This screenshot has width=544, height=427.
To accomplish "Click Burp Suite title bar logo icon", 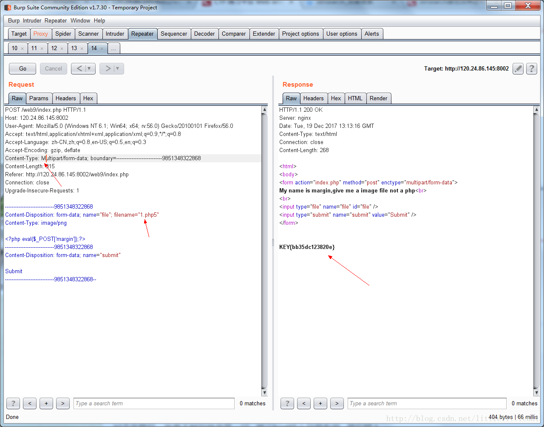I will [x=7, y=7].
